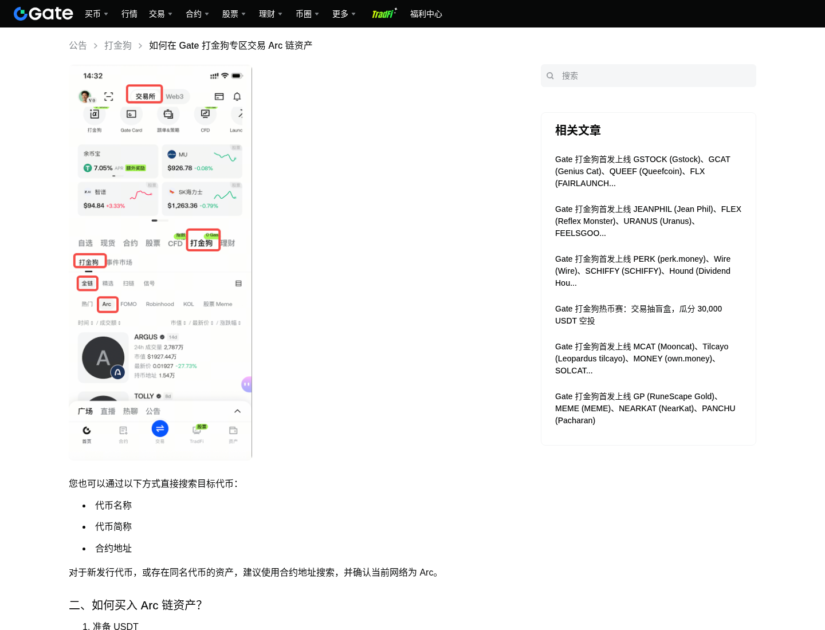Click the home icon in the app screenshot's bottom bar
The width and height of the screenshot is (825, 630).
(x=87, y=430)
